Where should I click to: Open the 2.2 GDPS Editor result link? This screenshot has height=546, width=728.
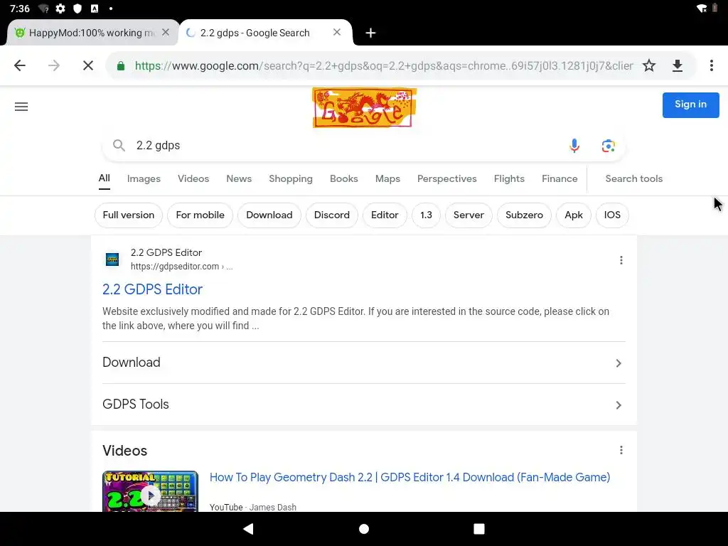[x=152, y=289]
